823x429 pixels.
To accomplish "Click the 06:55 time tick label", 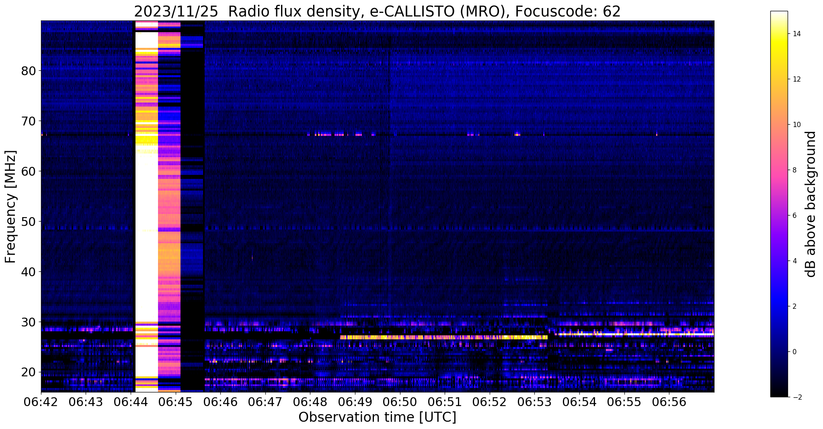I will click(x=624, y=402).
